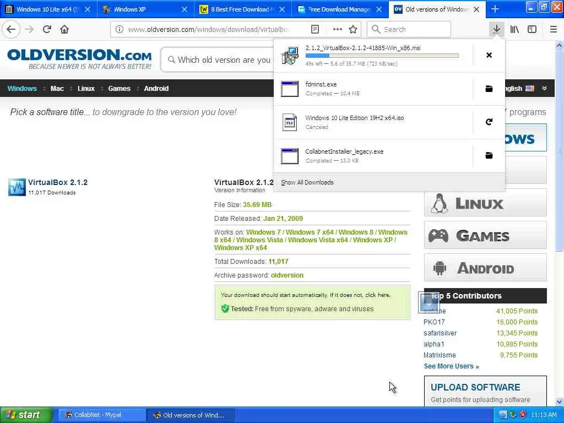Screen dimensions: 564x423
Task: Open the browser hamburger menu
Action: click(554, 29)
